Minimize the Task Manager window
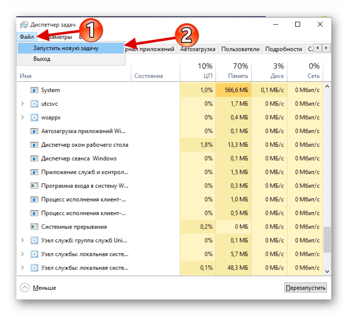 point(276,24)
